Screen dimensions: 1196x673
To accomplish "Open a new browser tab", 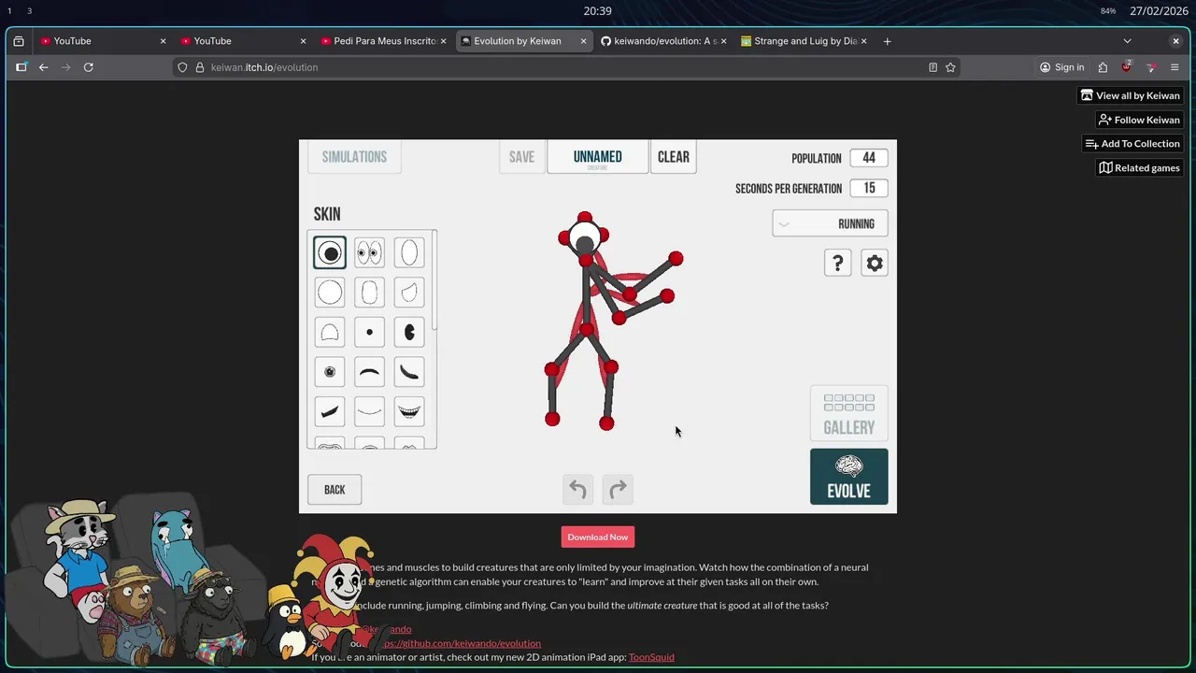I will (887, 41).
